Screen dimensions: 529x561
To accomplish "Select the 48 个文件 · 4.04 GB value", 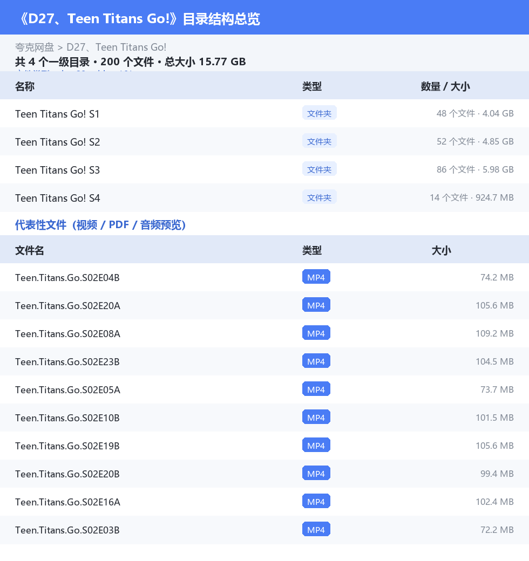I will (475, 113).
